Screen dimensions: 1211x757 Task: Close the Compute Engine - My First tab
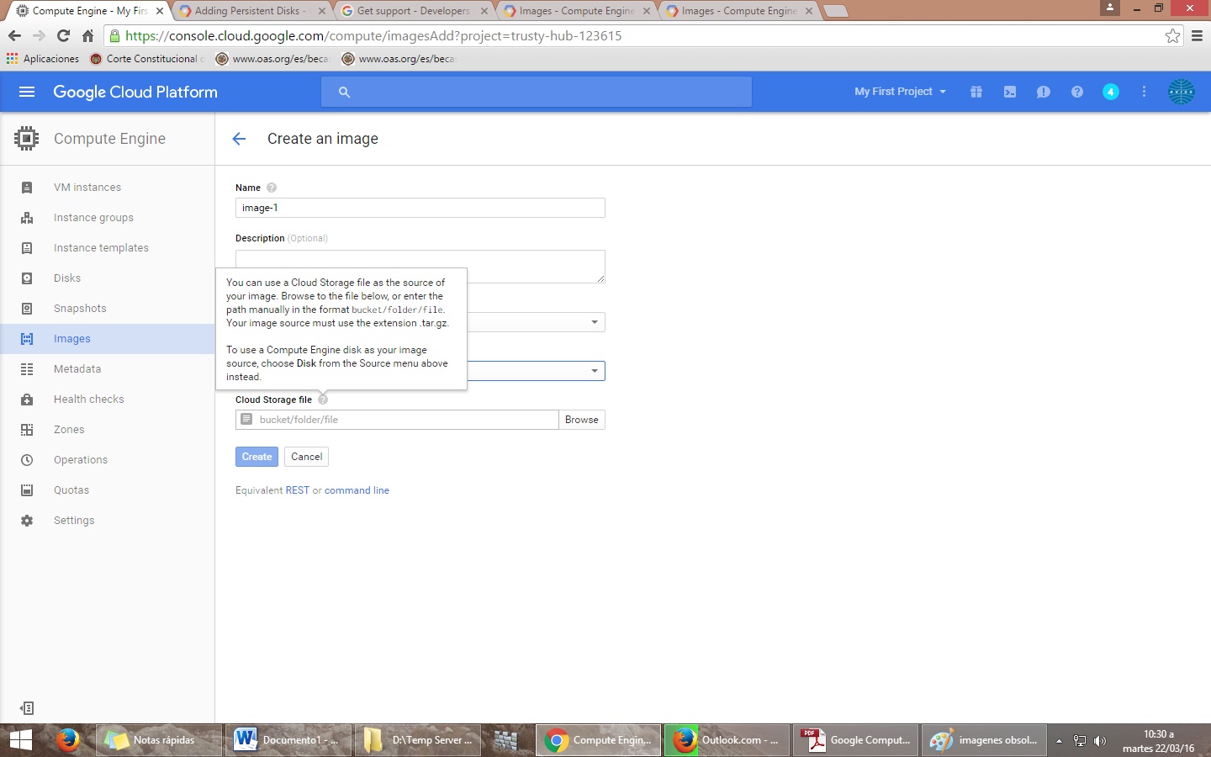click(x=160, y=11)
